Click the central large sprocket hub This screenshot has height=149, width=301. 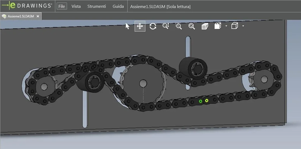[x=143, y=83]
